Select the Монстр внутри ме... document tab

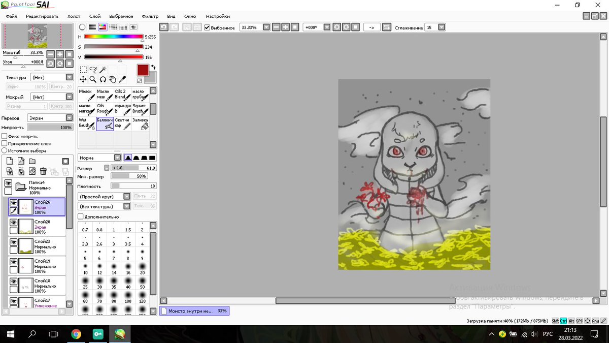[x=195, y=310]
